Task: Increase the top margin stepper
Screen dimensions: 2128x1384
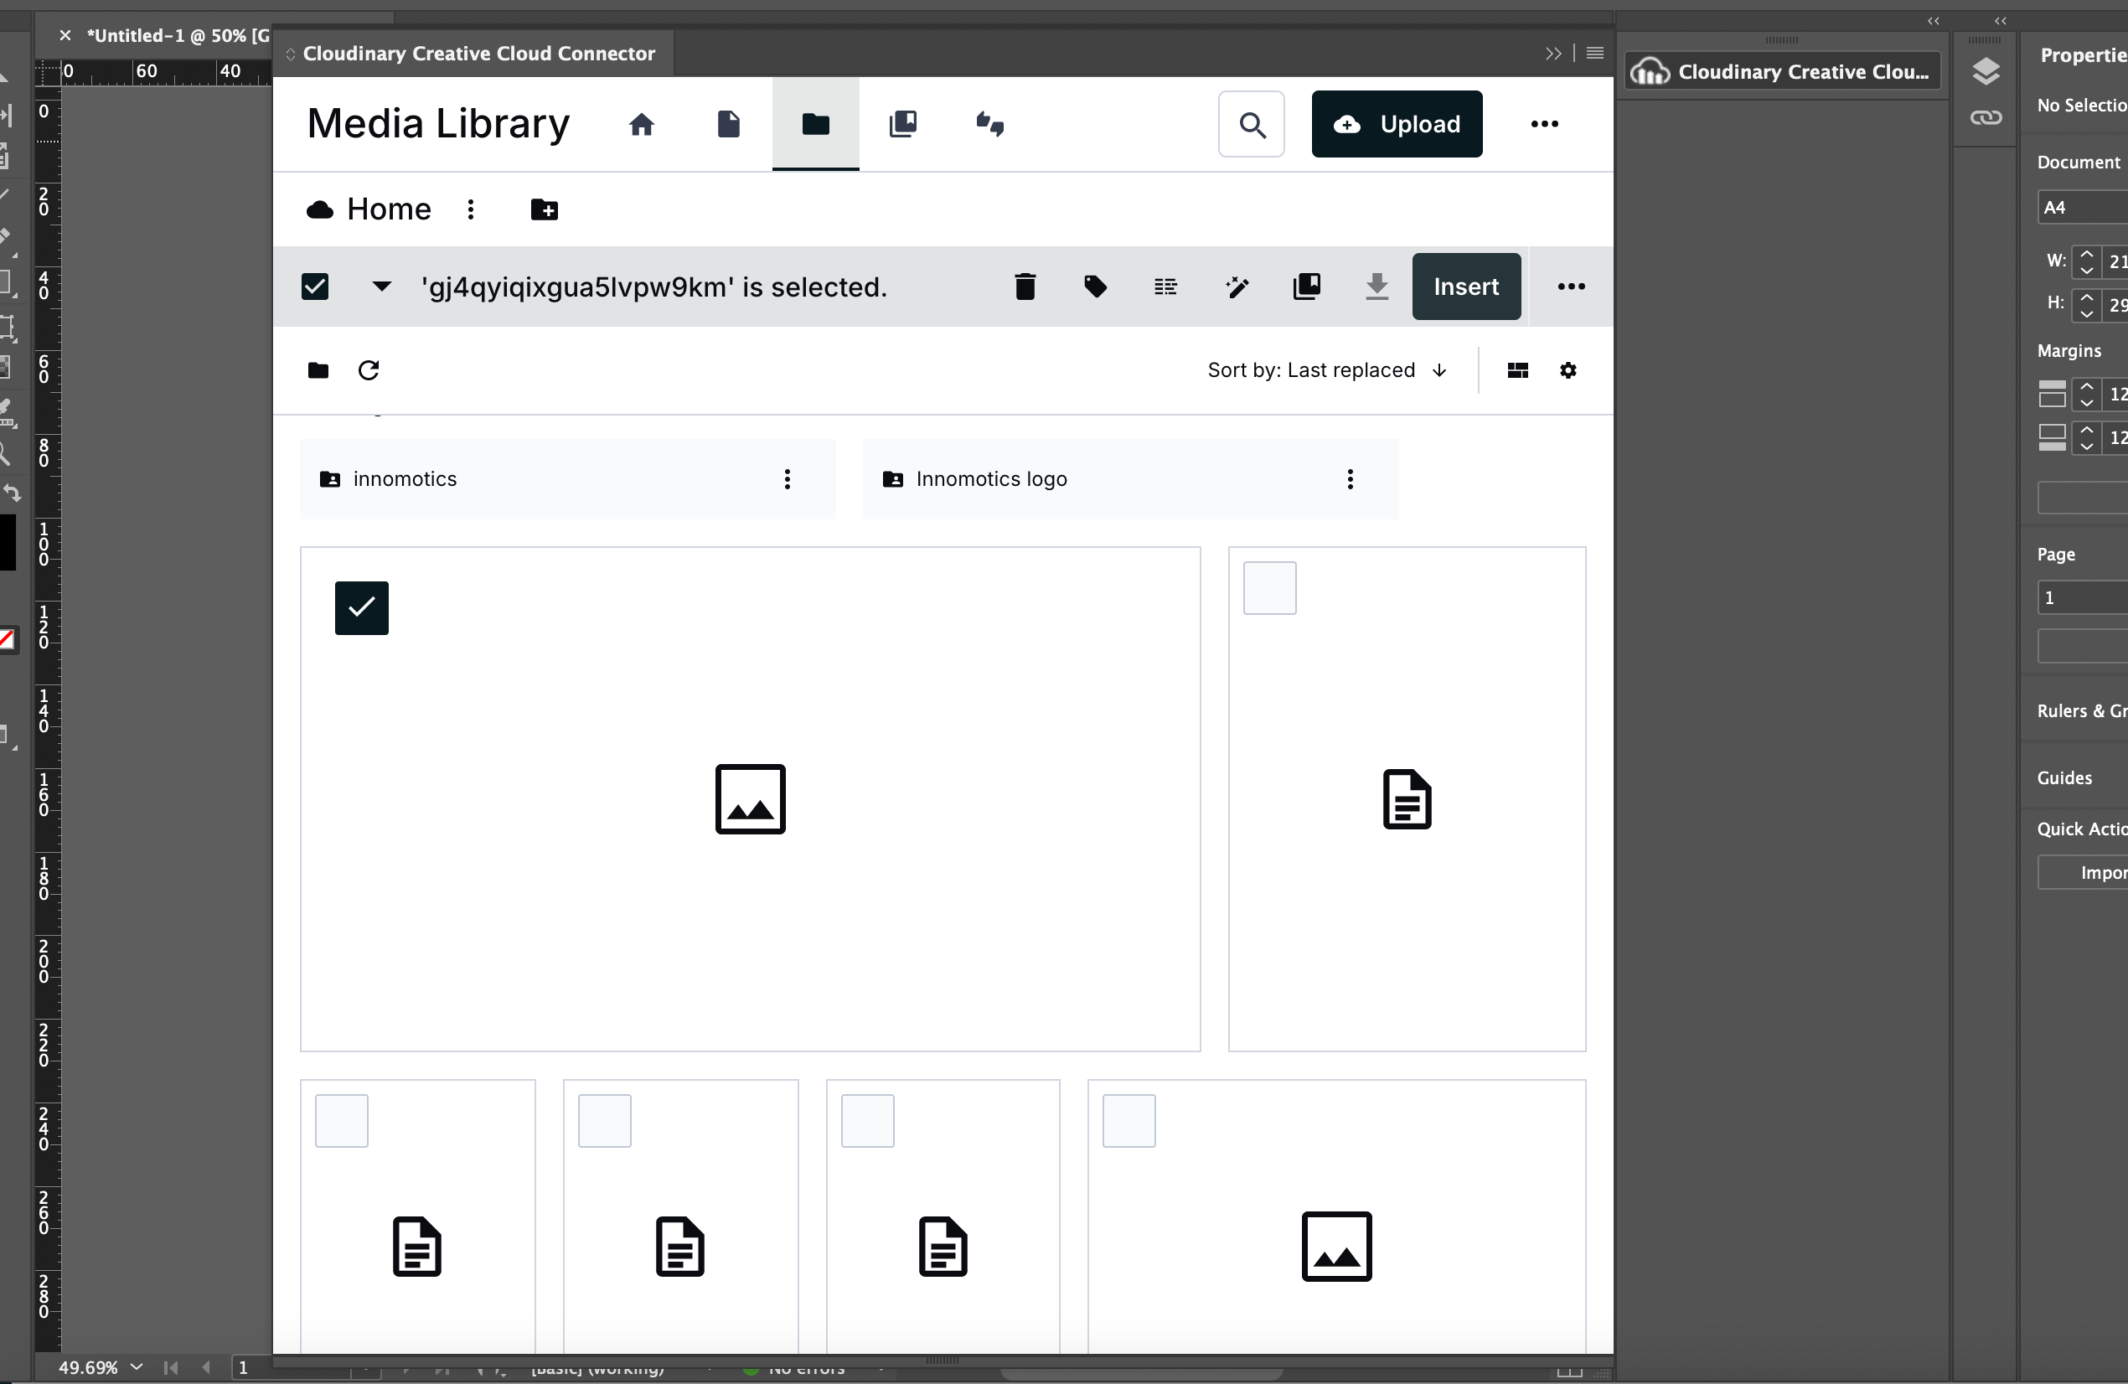Action: (2086, 386)
